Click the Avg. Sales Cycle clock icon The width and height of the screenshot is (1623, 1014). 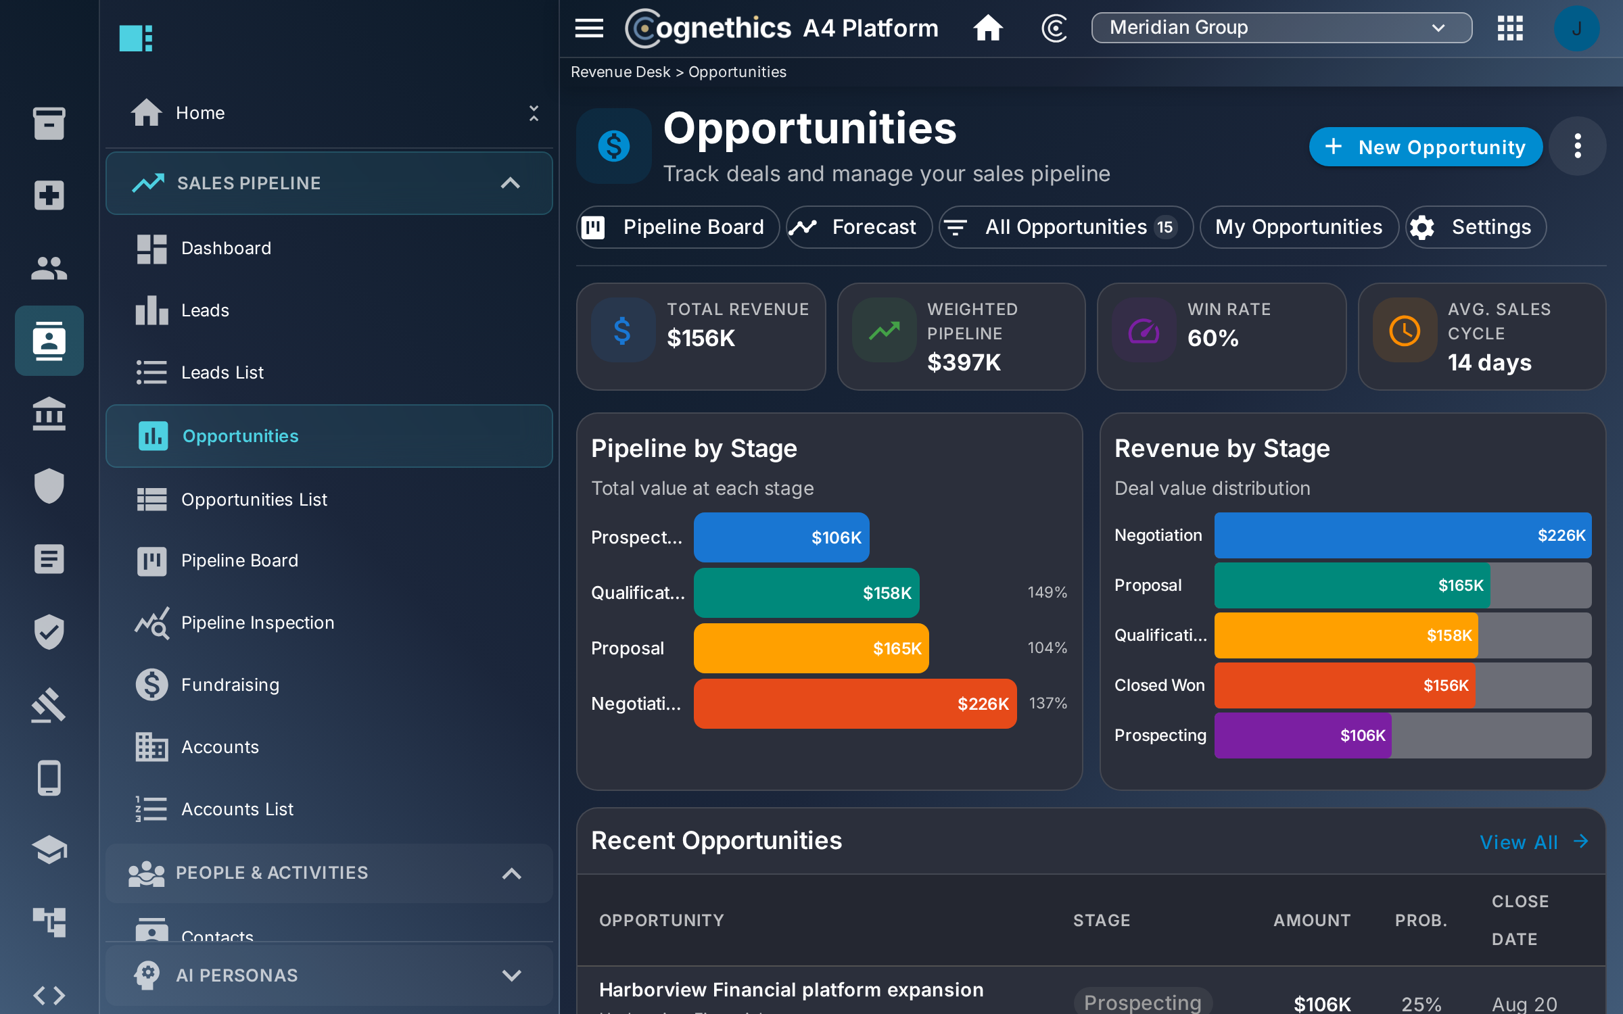click(x=1405, y=331)
